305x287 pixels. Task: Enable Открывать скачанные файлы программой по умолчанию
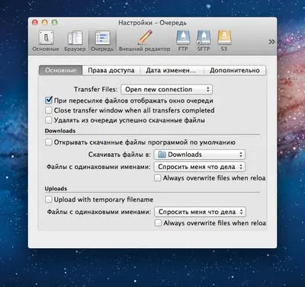click(48, 142)
